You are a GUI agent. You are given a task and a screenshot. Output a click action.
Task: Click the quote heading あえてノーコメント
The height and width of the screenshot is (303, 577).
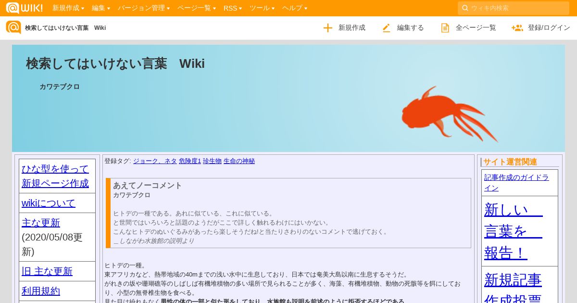pyautogui.click(x=148, y=185)
